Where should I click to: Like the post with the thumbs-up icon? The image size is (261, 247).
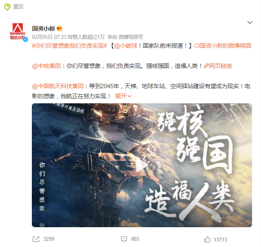point(207,239)
